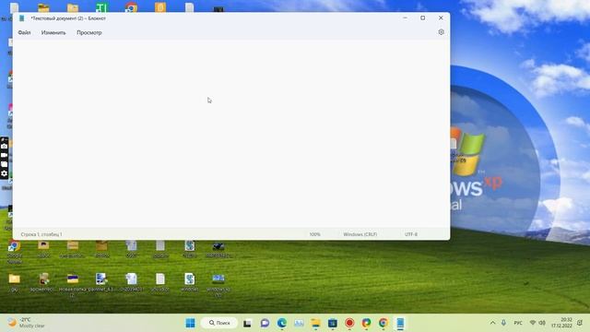This screenshot has width=590, height=332.
Task: Open the Windows Start menu
Action: pyautogui.click(x=191, y=323)
